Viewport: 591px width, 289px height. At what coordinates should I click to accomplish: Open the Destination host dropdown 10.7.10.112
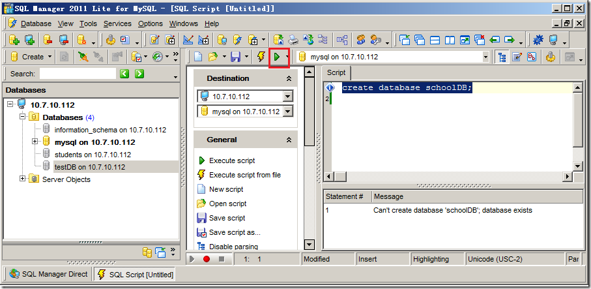[x=287, y=97]
